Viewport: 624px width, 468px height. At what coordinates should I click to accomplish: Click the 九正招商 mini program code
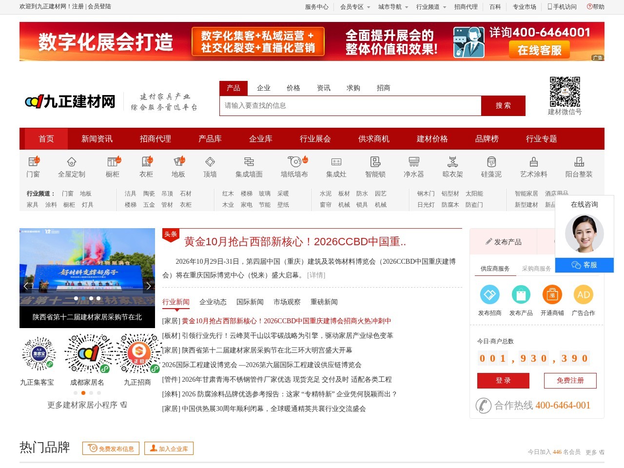coord(138,353)
